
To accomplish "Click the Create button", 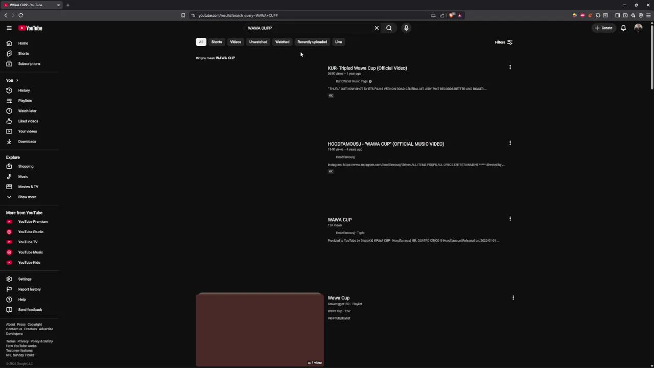I will [x=603, y=28].
